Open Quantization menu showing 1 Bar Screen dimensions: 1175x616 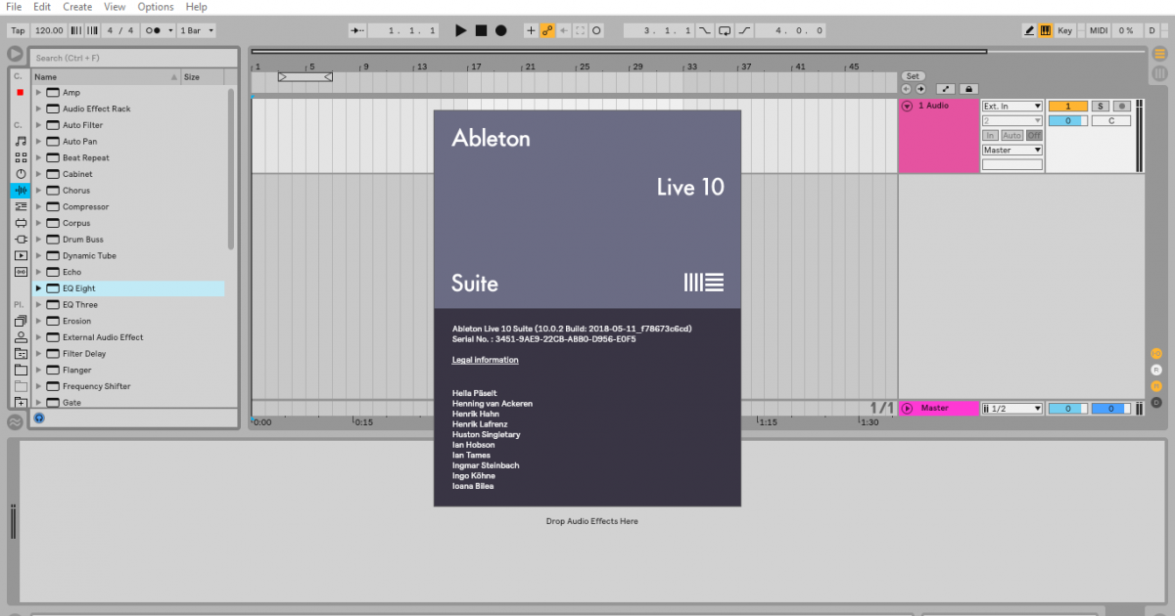tap(197, 30)
